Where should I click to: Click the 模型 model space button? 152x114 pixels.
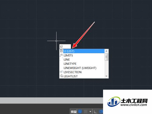click(74, 112)
